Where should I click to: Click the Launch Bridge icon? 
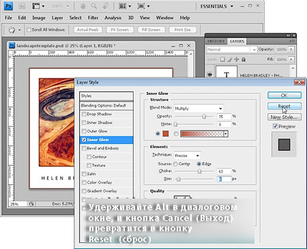click(x=22, y=6)
